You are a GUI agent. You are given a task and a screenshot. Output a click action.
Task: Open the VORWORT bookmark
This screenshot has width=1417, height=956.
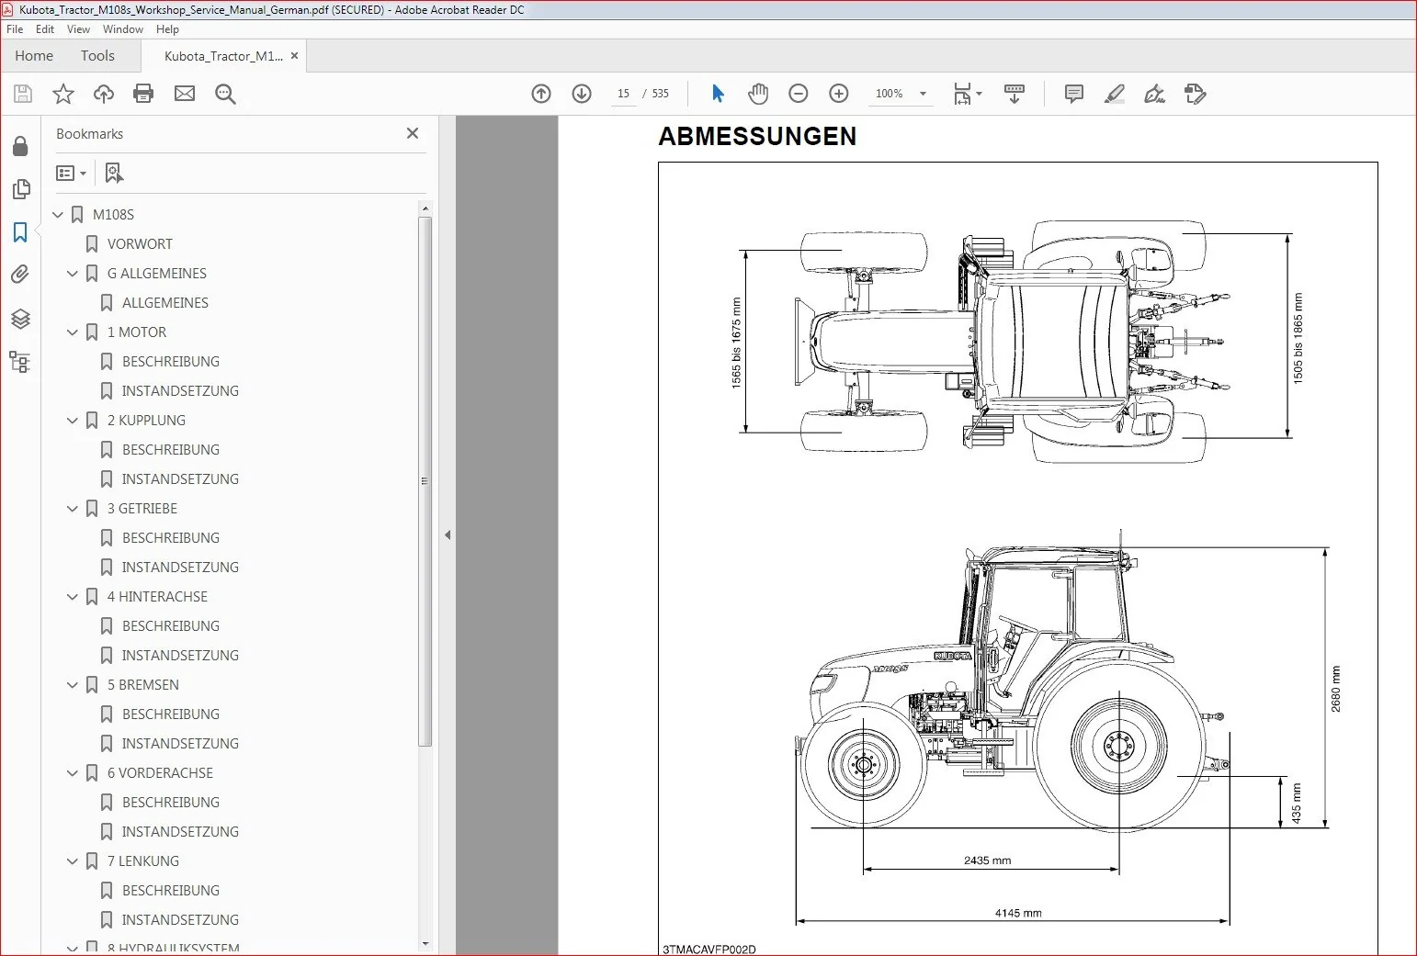[140, 244]
